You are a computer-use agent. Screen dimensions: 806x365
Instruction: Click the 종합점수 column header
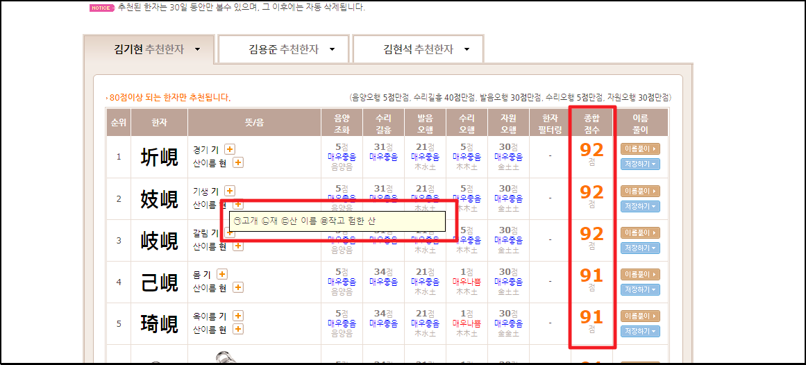click(591, 122)
